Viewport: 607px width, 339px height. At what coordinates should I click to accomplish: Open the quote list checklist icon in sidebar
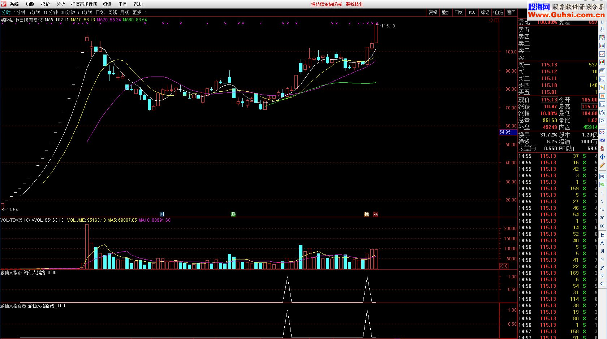coord(602,38)
